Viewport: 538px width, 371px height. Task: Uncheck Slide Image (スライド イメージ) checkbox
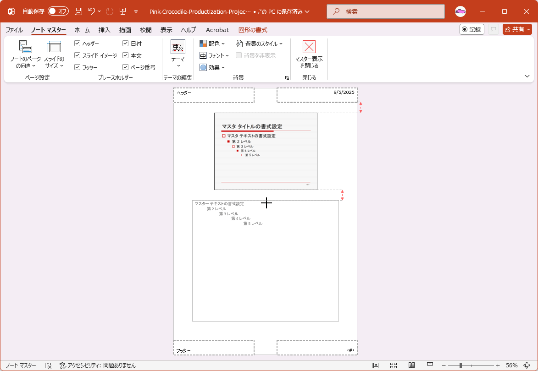[x=77, y=55]
